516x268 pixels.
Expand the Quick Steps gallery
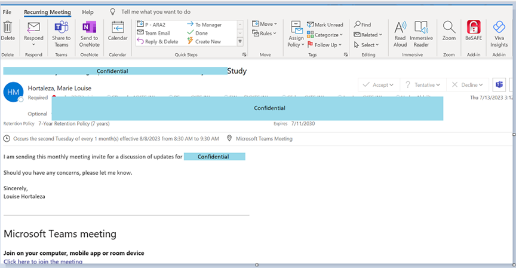pos(240,41)
